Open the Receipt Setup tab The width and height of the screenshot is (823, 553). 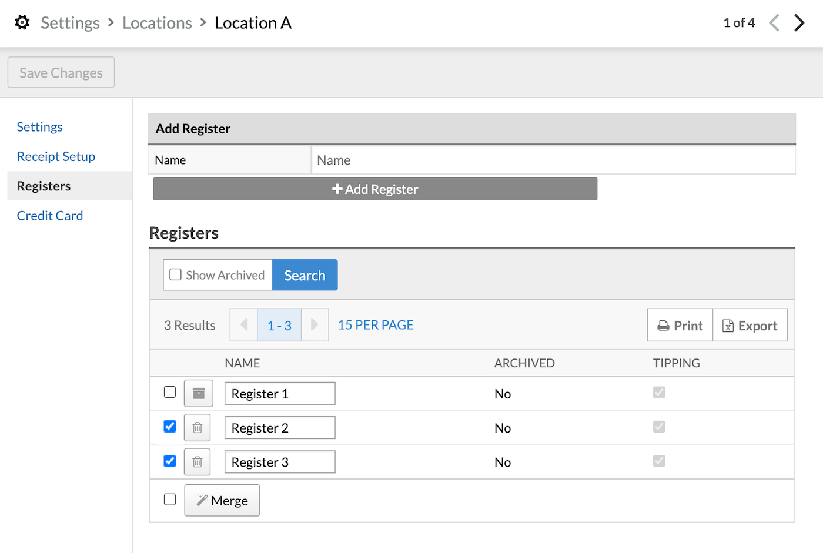pyautogui.click(x=56, y=156)
